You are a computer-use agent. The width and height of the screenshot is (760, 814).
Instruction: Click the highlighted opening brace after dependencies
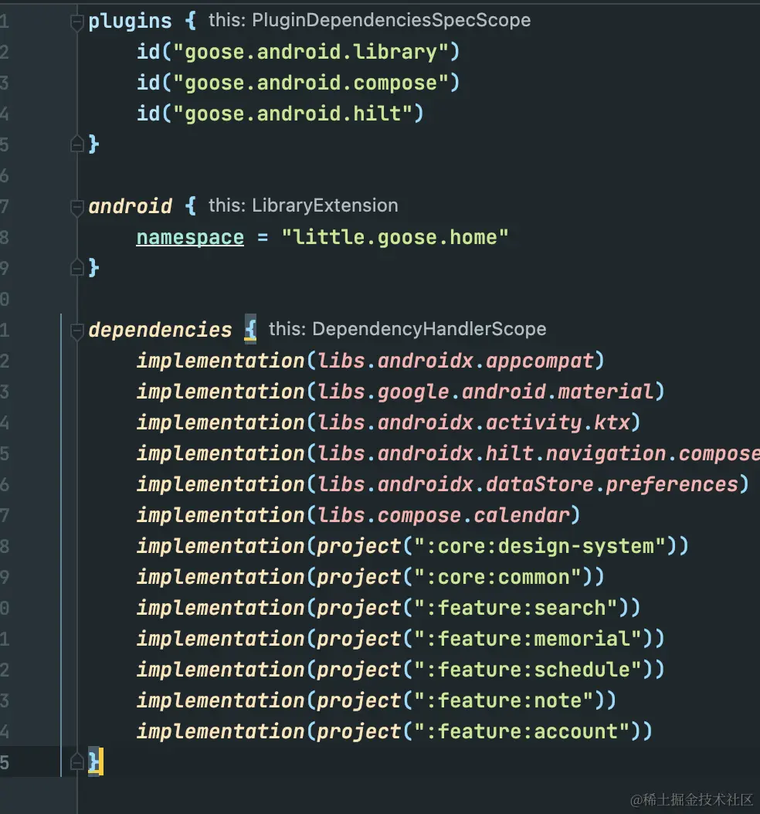(x=250, y=328)
